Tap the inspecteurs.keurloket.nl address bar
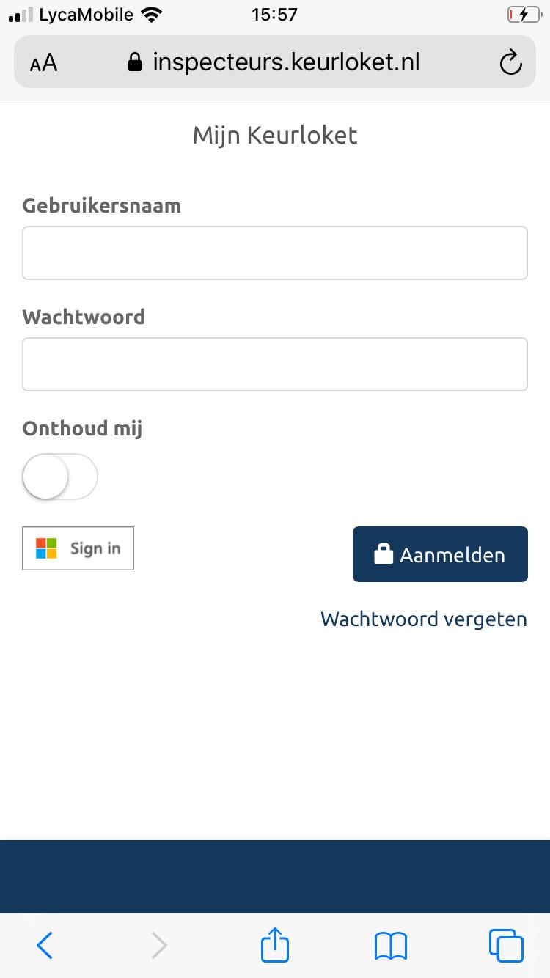Viewport: 550px width, 978px height. (x=275, y=62)
